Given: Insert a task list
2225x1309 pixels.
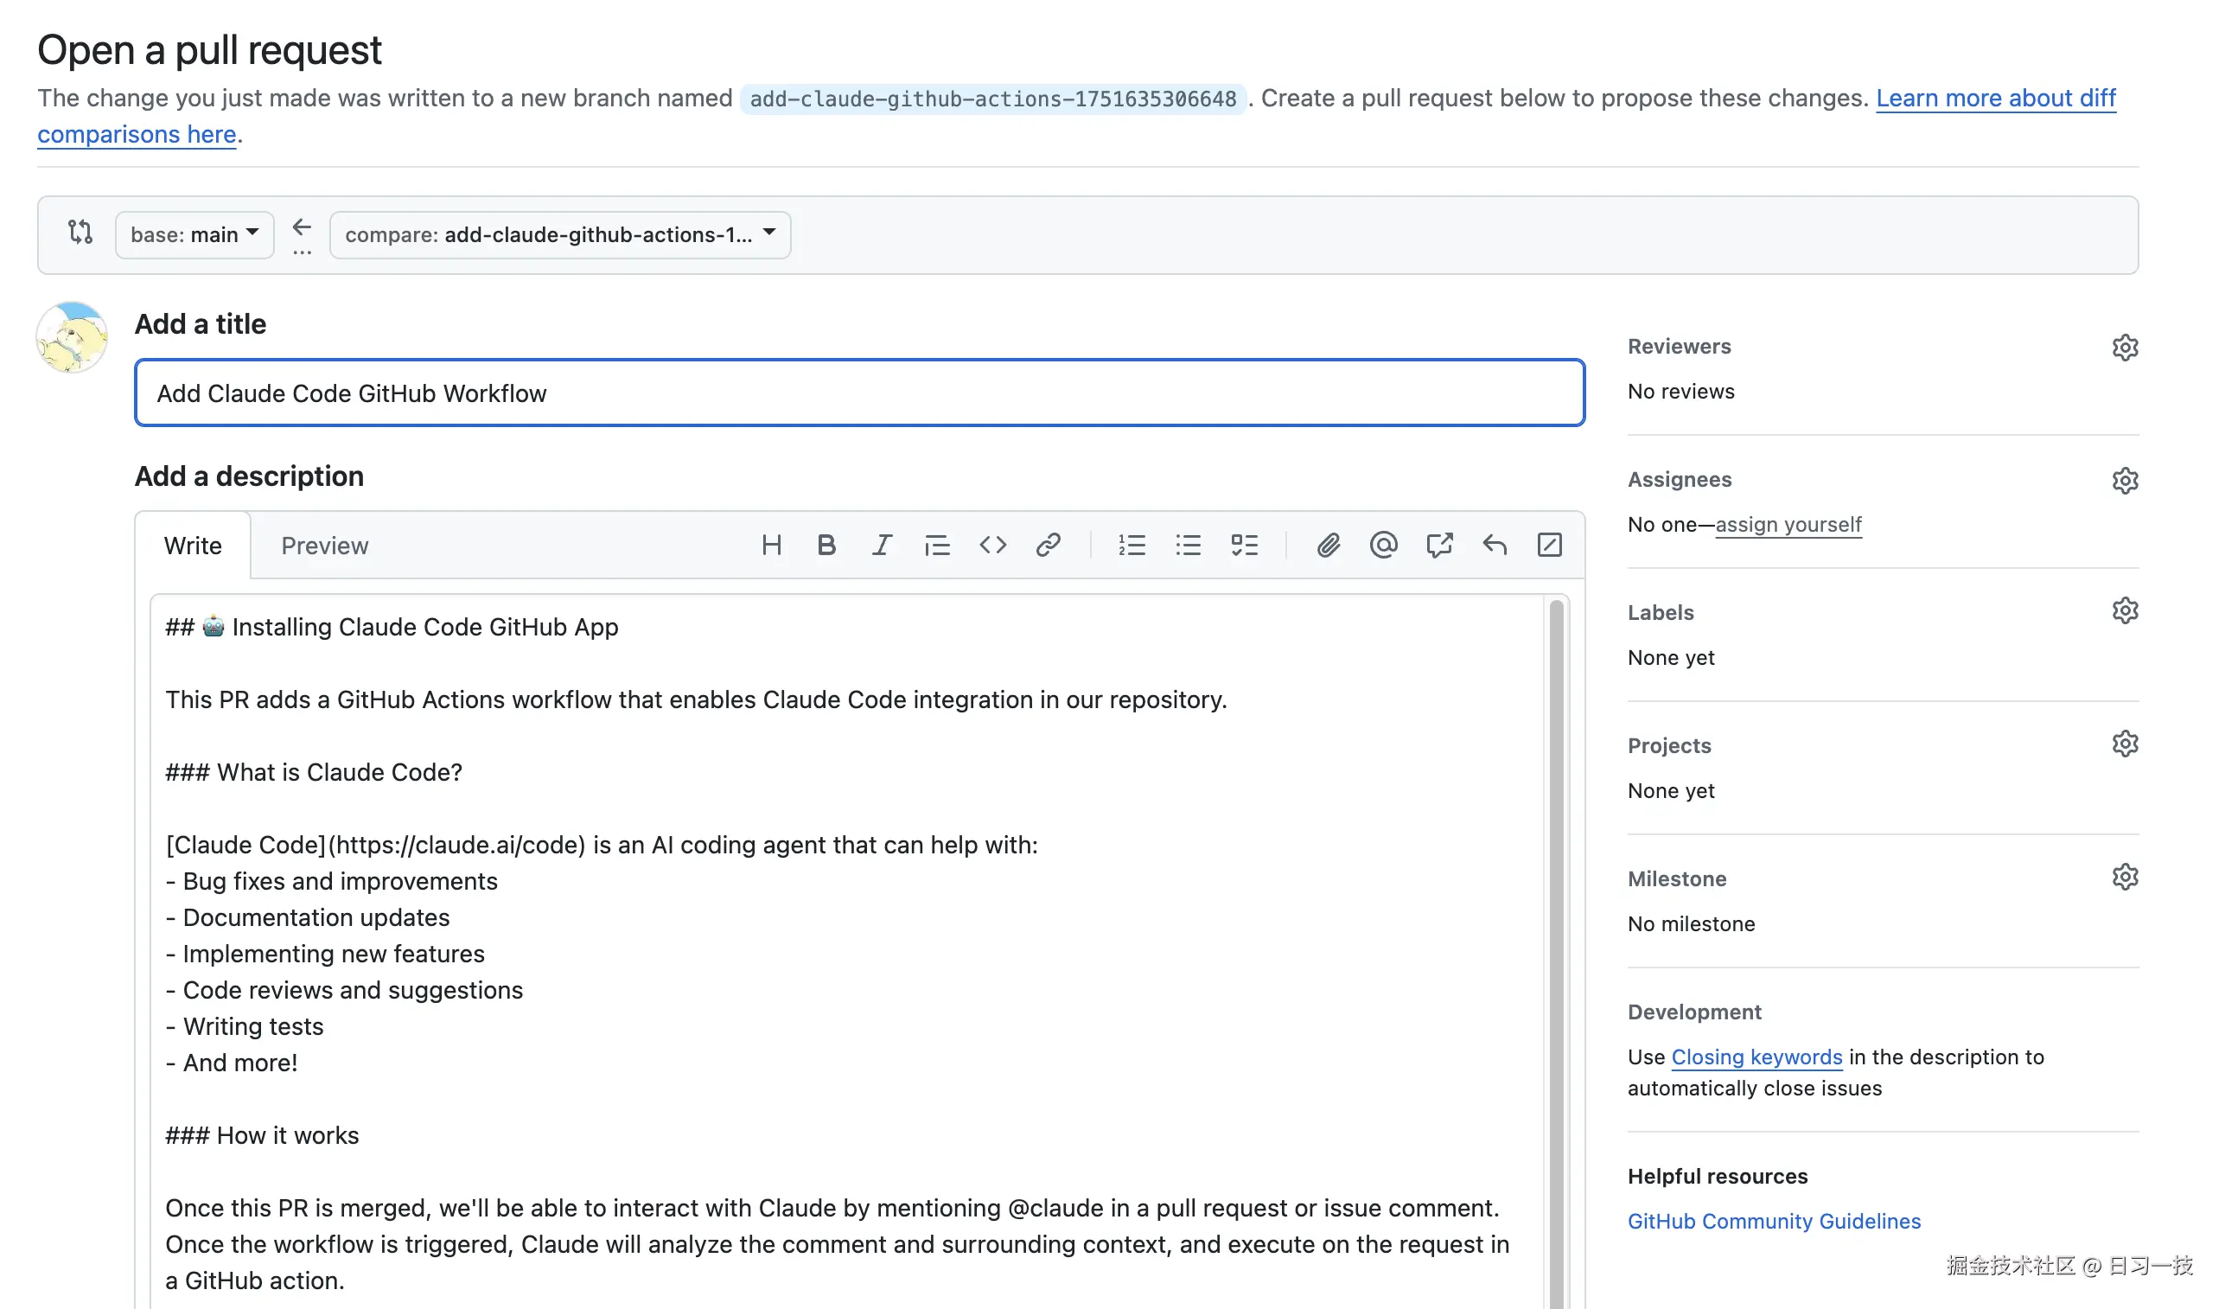Looking at the screenshot, I should pyautogui.click(x=1245, y=545).
